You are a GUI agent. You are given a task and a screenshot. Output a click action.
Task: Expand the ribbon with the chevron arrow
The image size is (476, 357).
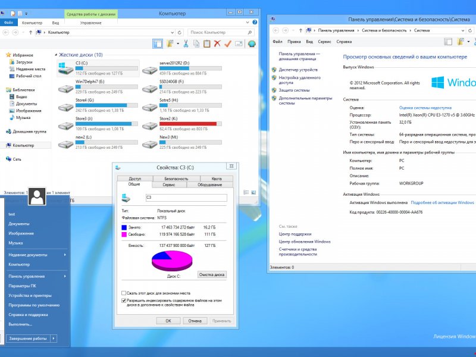(248, 22)
